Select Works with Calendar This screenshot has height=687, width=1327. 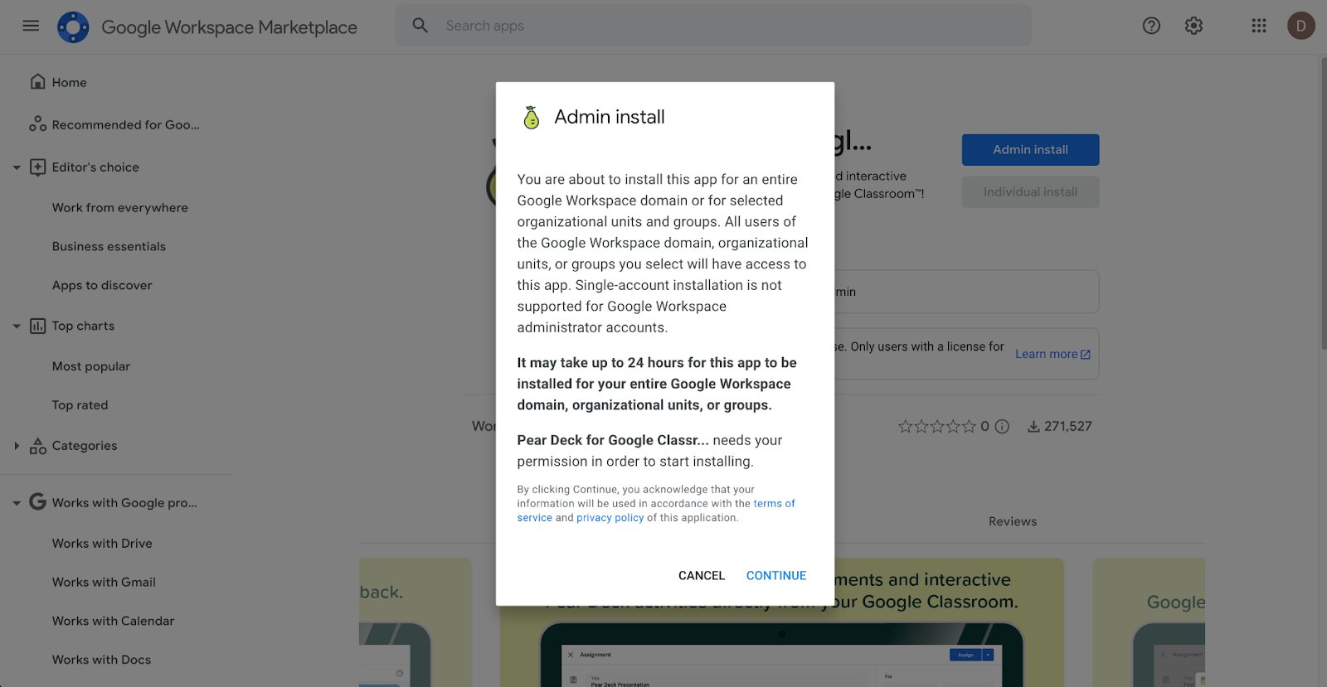(113, 621)
